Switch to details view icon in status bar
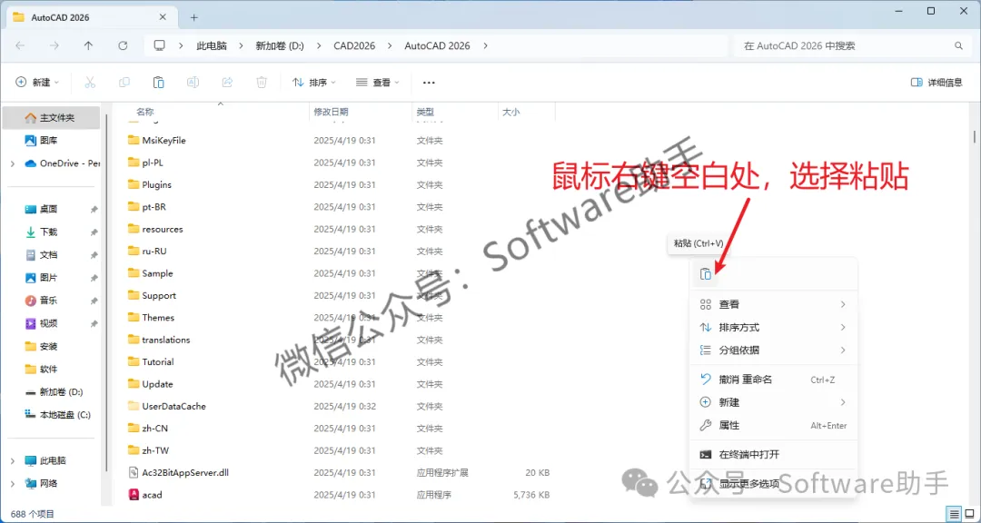This screenshot has width=981, height=523. coord(954,514)
